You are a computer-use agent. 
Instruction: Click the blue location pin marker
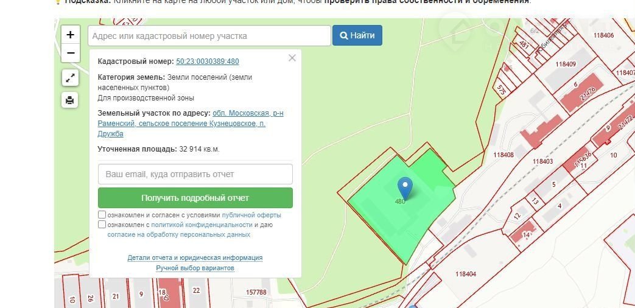click(405, 187)
